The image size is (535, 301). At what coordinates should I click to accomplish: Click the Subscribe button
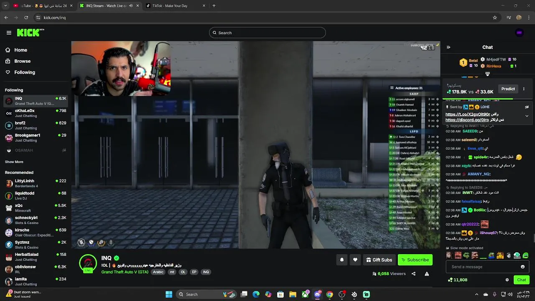[x=415, y=260]
